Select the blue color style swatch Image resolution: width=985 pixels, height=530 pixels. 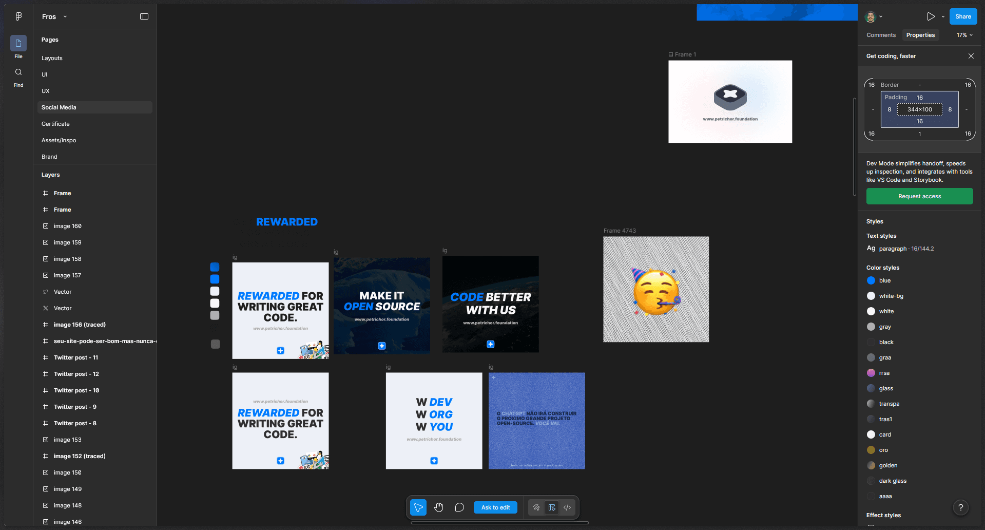point(871,280)
